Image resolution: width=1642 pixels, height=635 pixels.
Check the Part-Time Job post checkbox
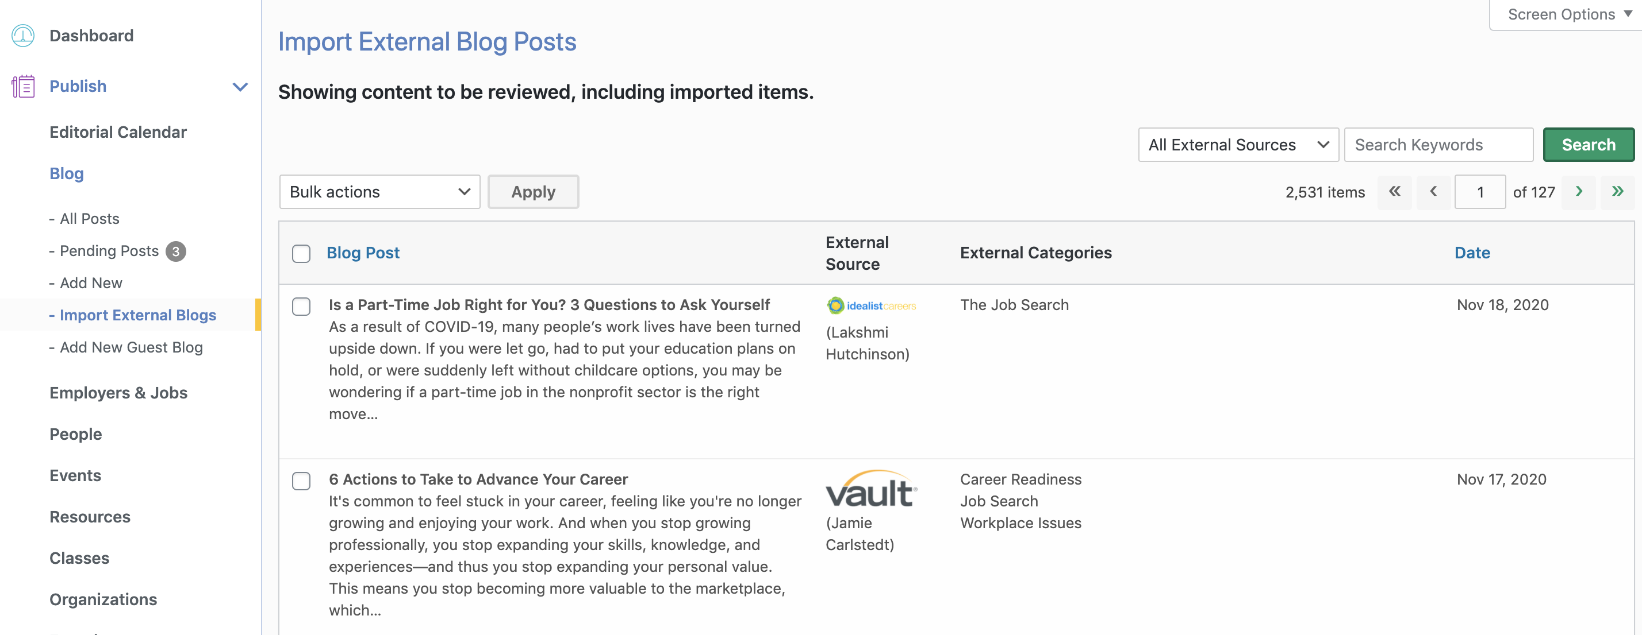[x=301, y=307]
